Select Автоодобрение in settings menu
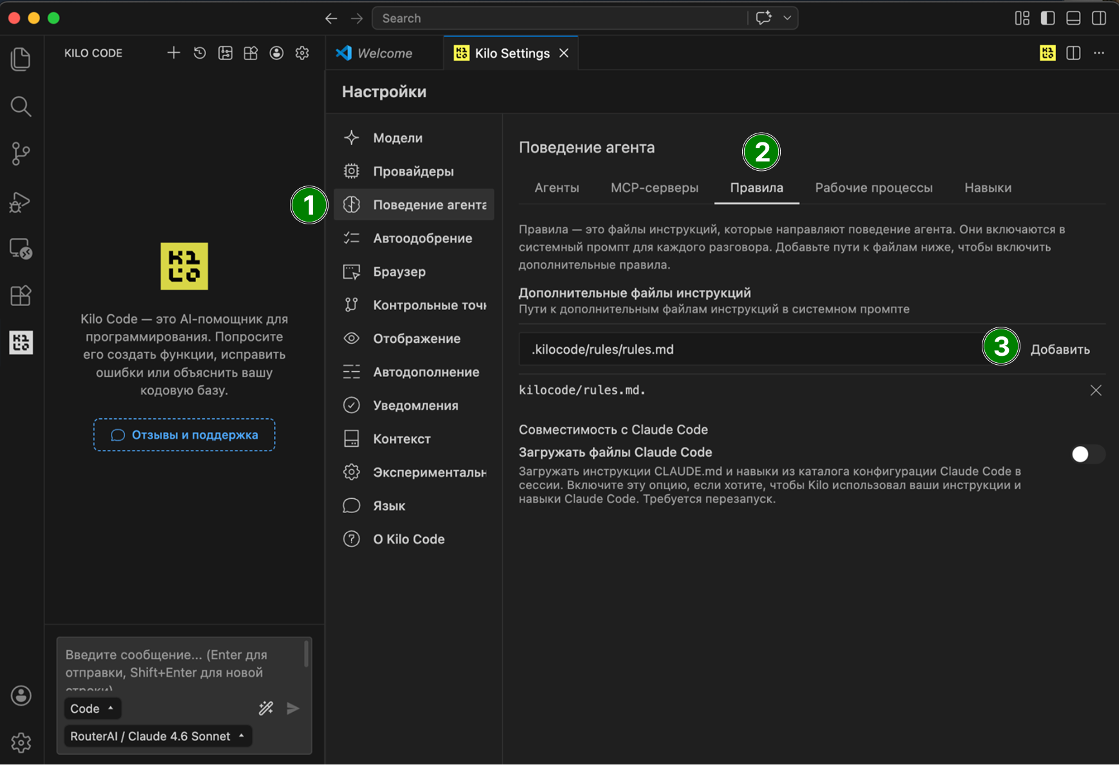The width and height of the screenshot is (1119, 765). (x=422, y=238)
